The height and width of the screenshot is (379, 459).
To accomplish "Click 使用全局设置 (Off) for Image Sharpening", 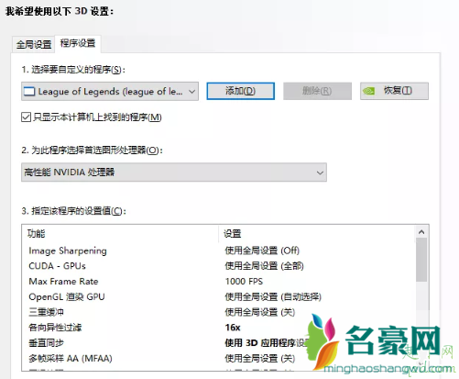I will (262, 251).
